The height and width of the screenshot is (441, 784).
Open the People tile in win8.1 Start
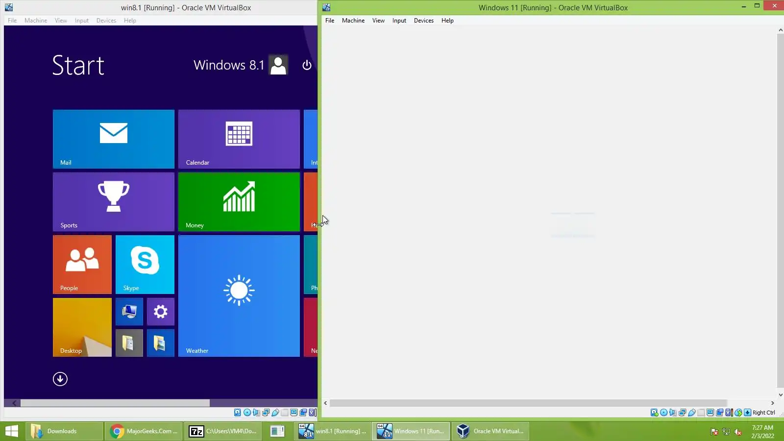[82, 265]
